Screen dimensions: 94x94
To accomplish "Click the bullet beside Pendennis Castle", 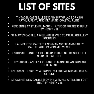I will (x=9, y=26).
